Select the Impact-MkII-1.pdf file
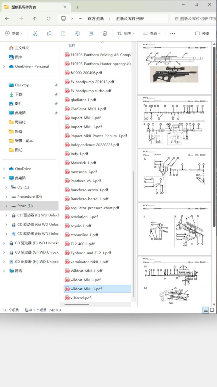The height and width of the screenshot is (387, 217). [x=86, y=127]
